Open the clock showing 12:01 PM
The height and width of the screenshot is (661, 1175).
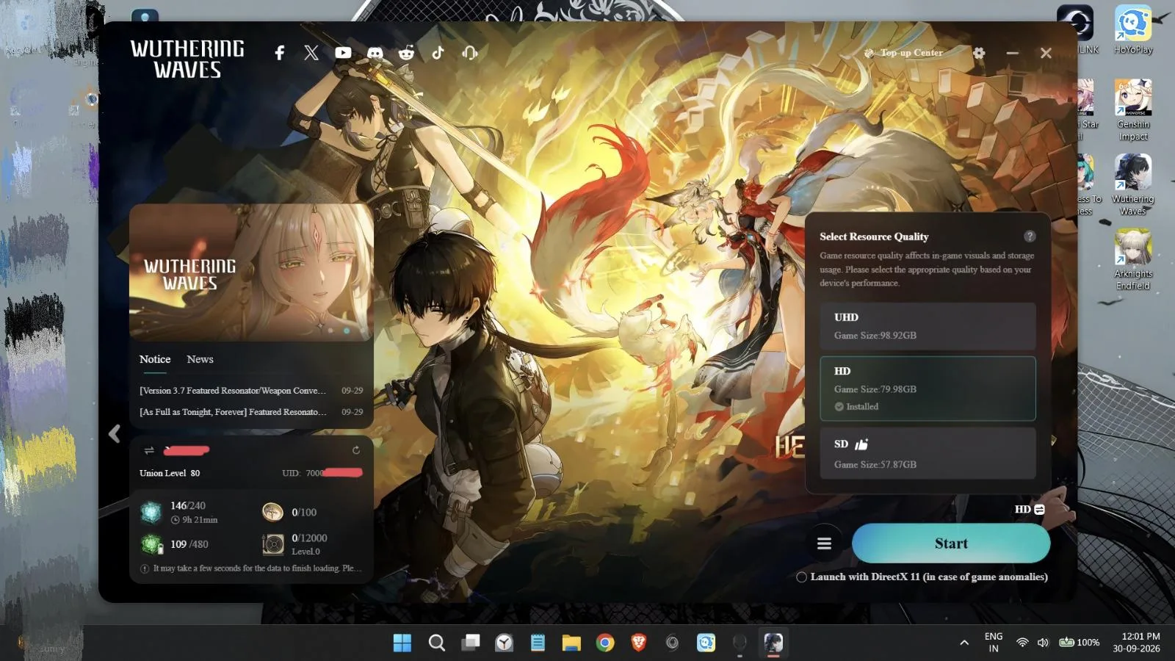tap(1136, 643)
